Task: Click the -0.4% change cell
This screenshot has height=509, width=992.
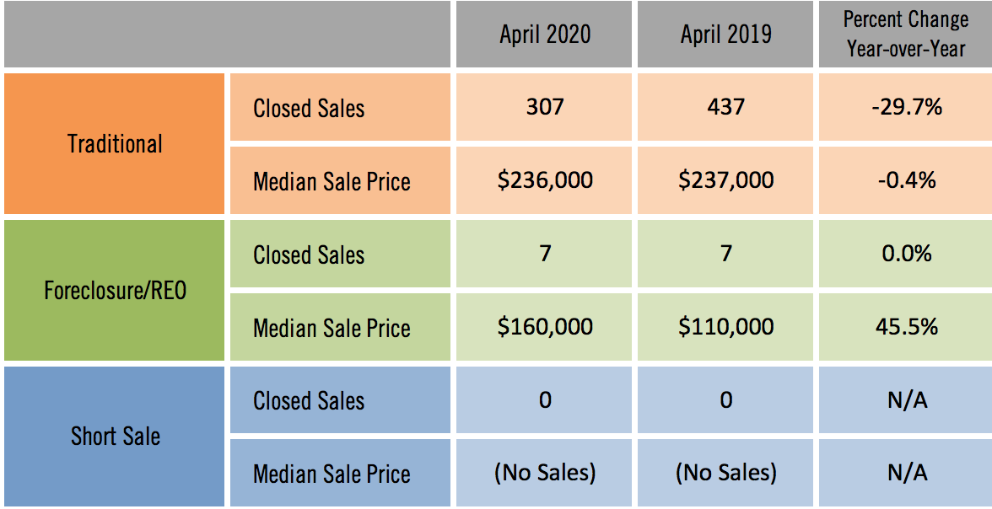Action: point(907,180)
